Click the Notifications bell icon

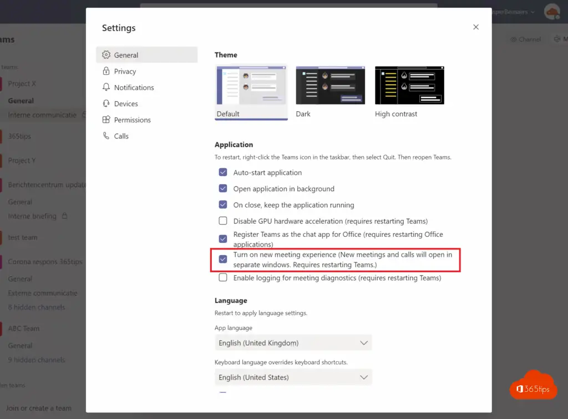click(106, 87)
